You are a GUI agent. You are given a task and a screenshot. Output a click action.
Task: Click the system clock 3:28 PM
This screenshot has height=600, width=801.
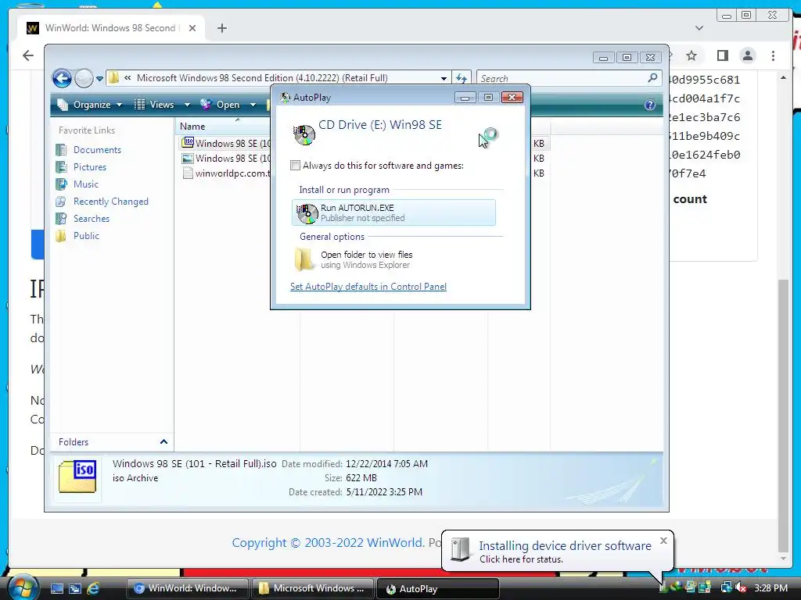pyautogui.click(x=770, y=588)
